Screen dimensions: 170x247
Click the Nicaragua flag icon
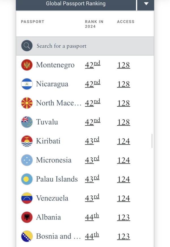click(27, 84)
